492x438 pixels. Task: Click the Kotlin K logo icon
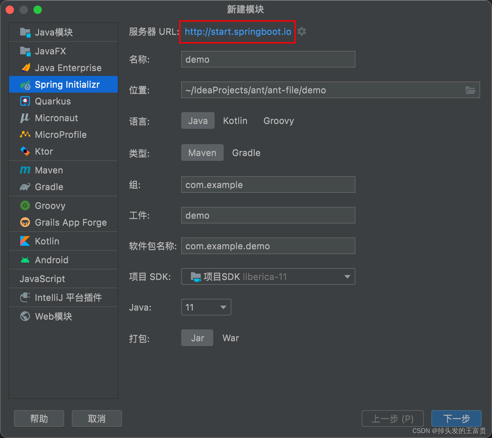point(25,241)
